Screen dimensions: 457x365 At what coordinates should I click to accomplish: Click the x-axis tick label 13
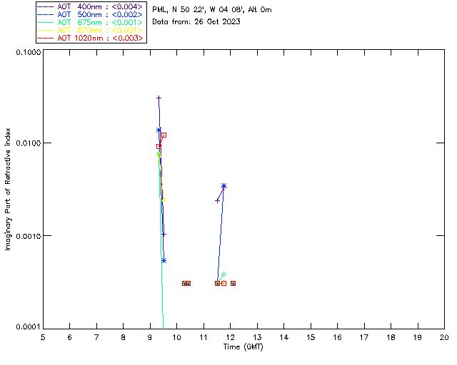(257, 337)
